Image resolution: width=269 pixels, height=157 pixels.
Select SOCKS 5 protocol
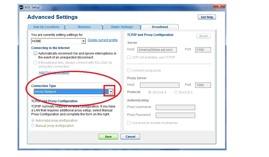click(176, 92)
